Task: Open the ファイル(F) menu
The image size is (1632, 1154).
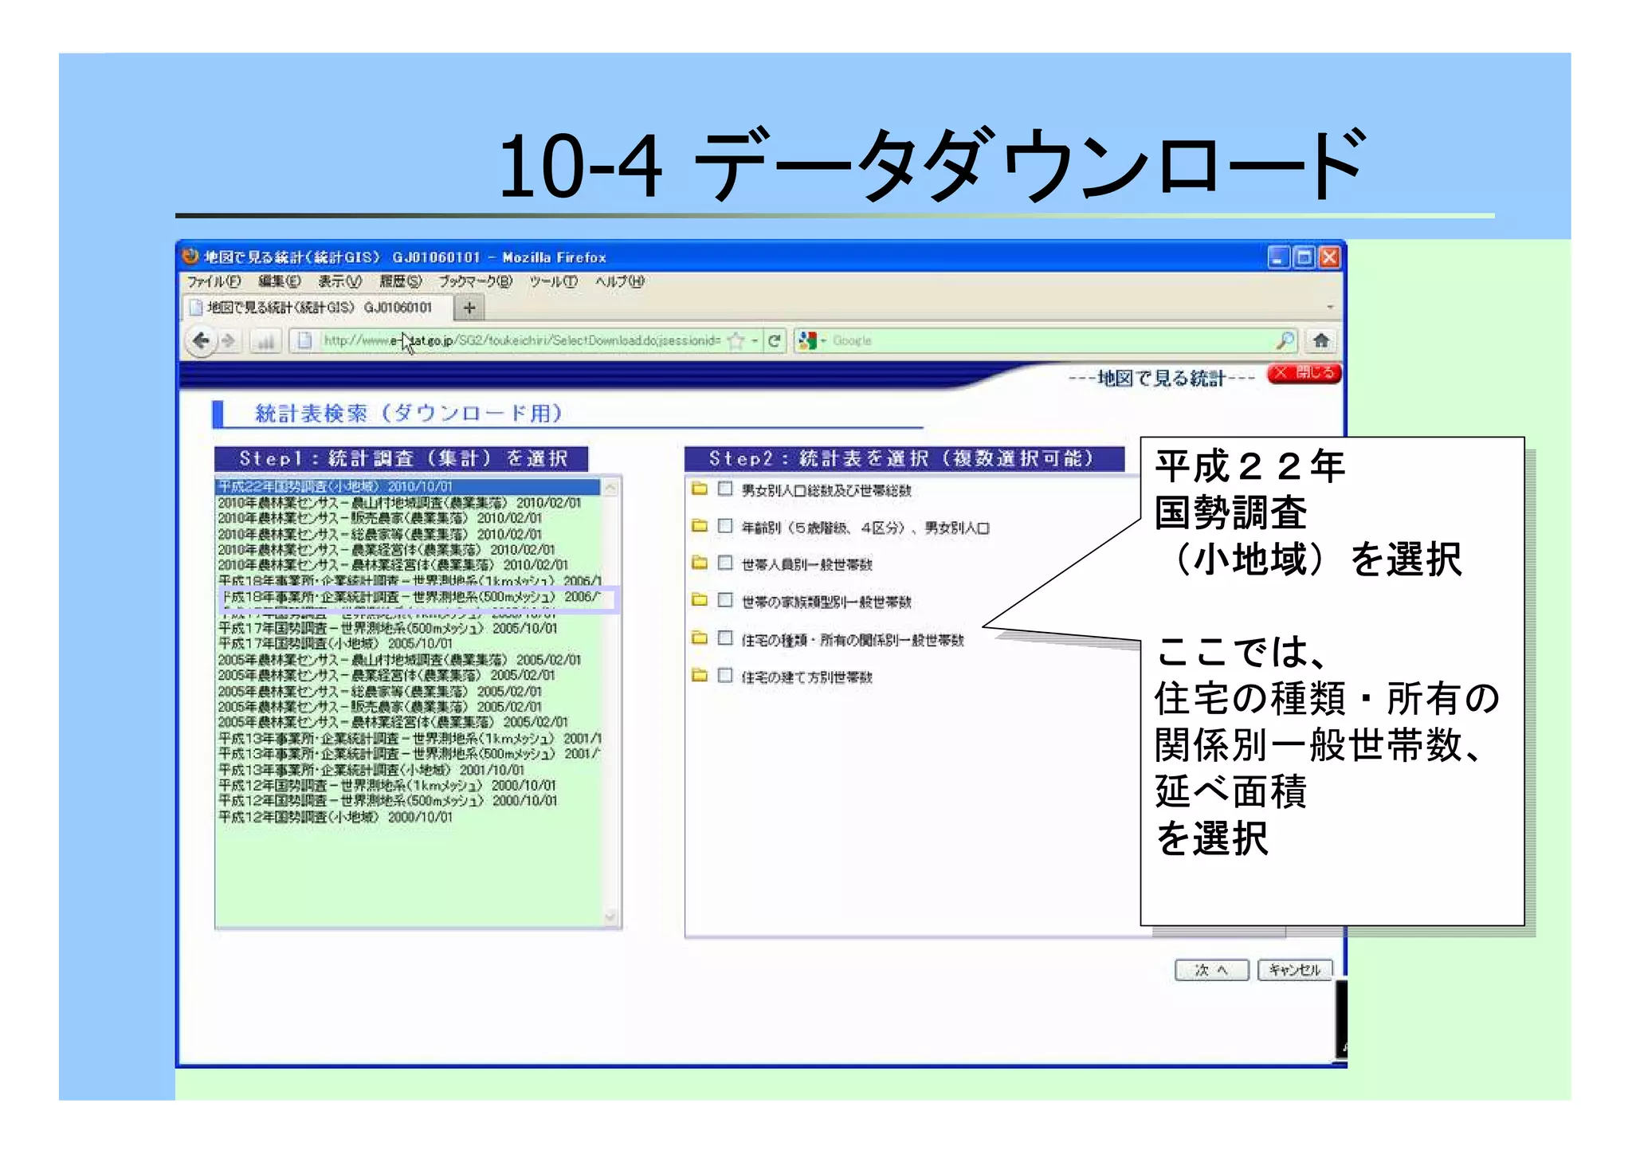Action: pyautogui.click(x=214, y=281)
